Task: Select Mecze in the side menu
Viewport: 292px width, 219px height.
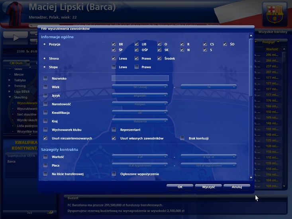Action: [x=19, y=74]
